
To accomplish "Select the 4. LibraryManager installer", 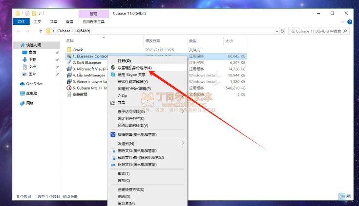I will pos(88,75).
